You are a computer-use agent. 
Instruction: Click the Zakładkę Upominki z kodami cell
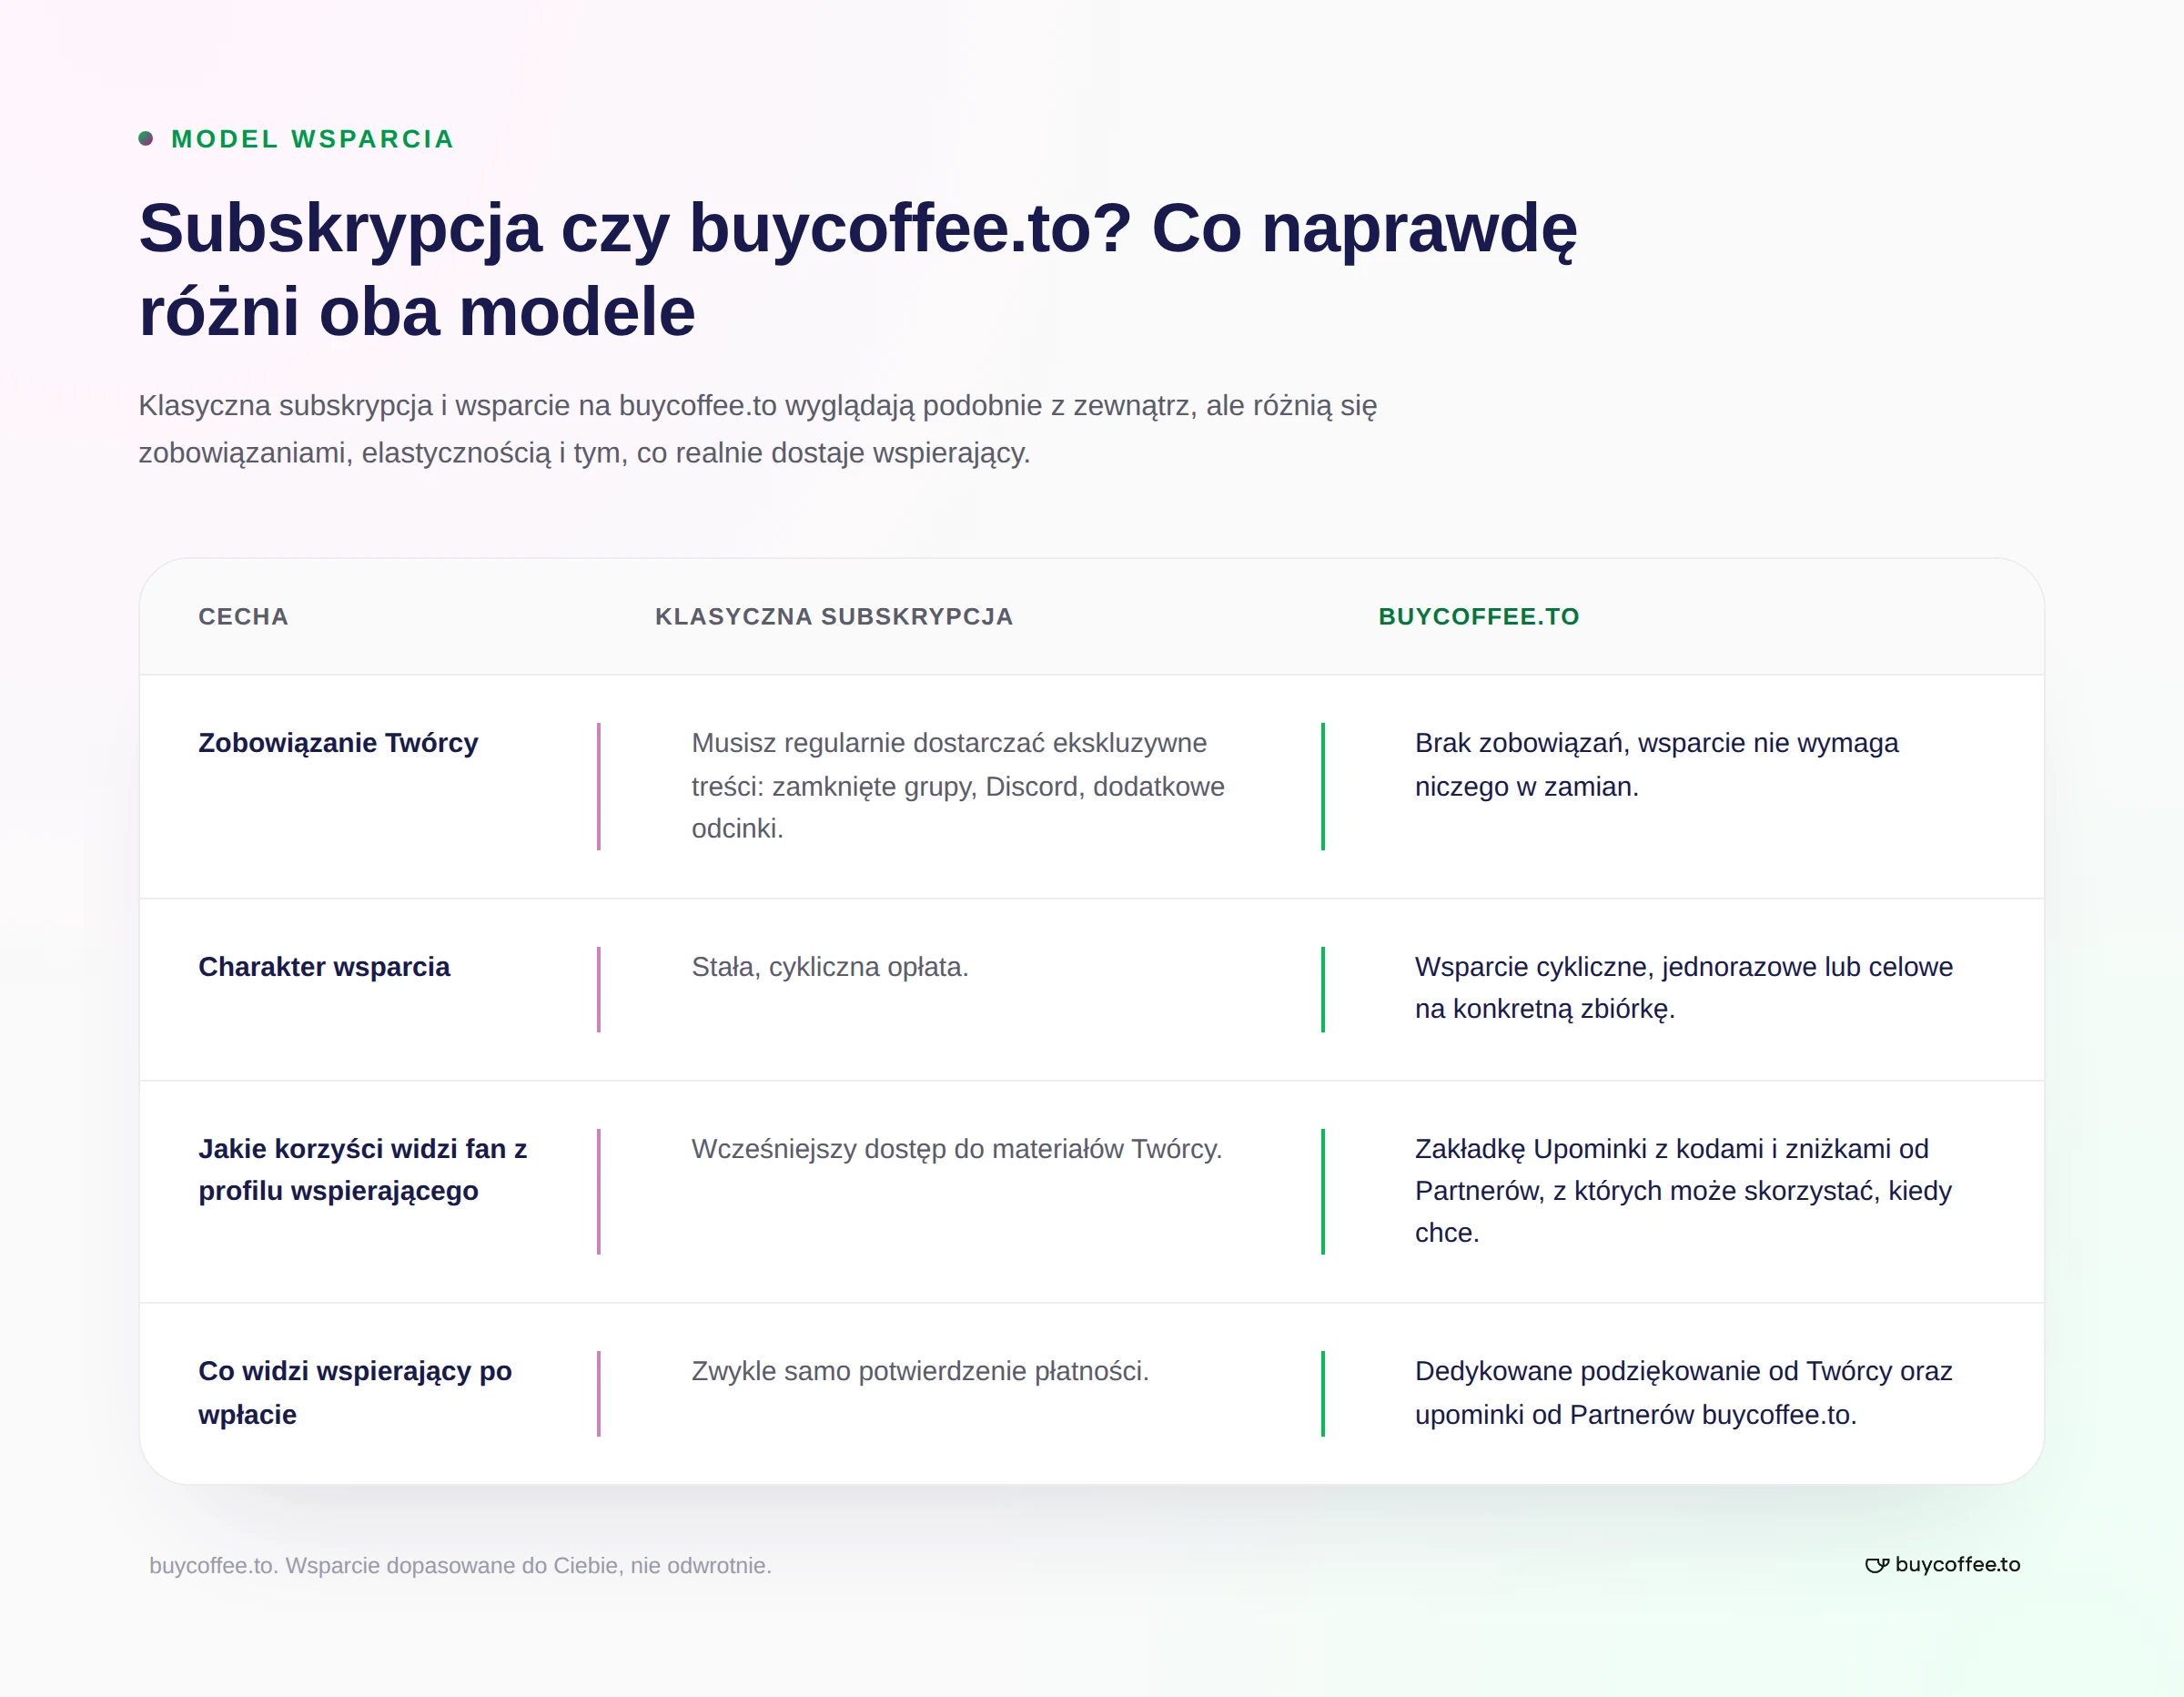tap(1683, 1191)
